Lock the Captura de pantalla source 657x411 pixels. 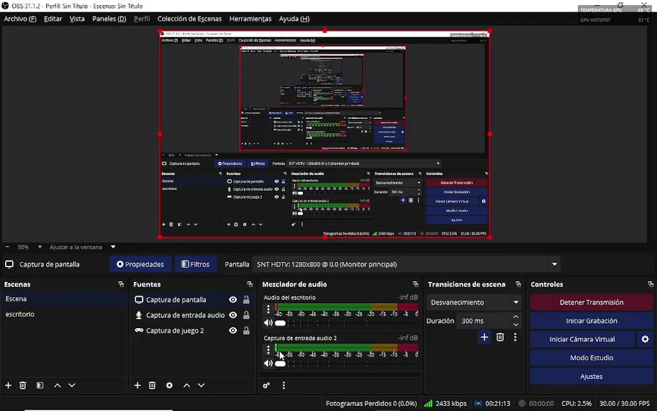coord(246,300)
